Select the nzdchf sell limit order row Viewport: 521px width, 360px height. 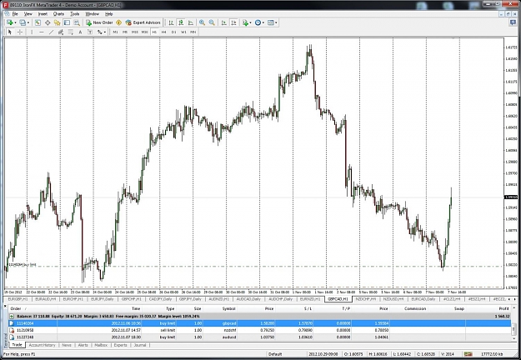click(259, 330)
